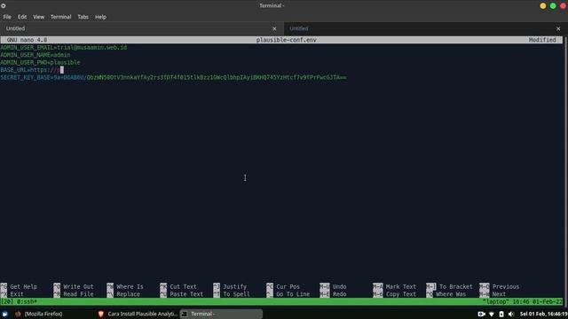Click the Where Is shortcut label
Viewport: 568px width, 319px height.
[x=130, y=286]
